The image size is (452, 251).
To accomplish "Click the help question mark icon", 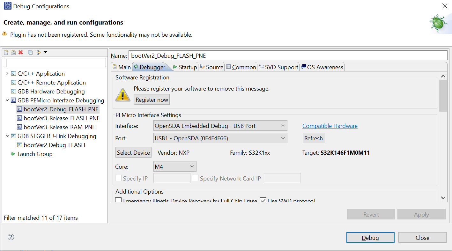I will point(11,237).
